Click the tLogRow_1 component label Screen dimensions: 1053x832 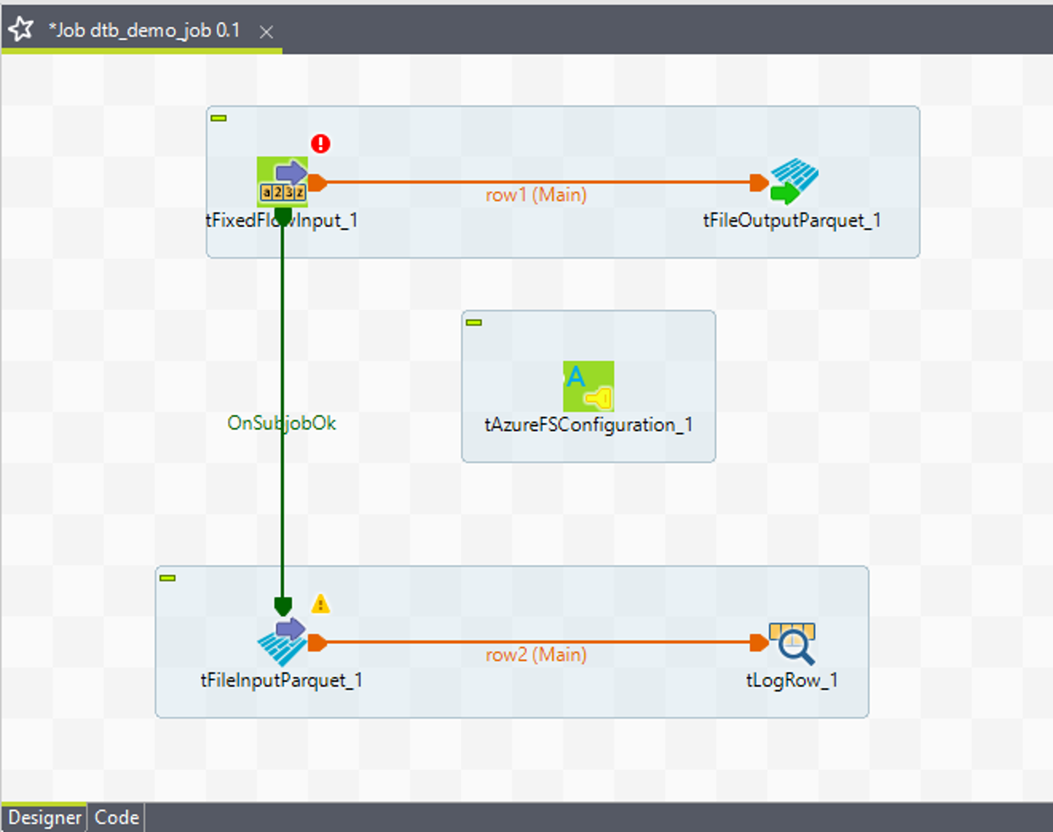coord(792,680)
